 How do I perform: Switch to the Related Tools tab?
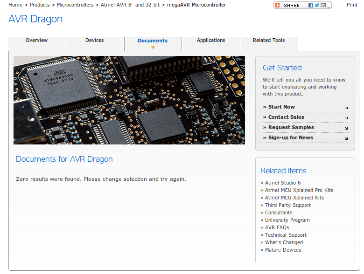click(x=269, y=43)
